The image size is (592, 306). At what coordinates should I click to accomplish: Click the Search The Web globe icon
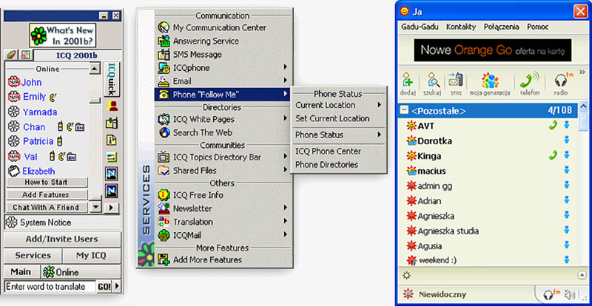coord(165,133)
